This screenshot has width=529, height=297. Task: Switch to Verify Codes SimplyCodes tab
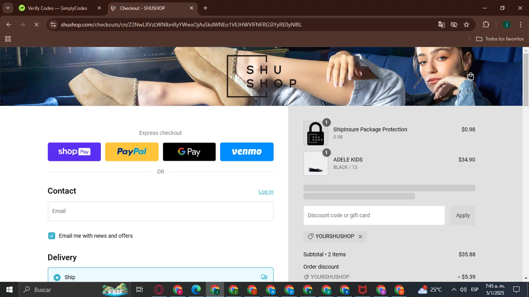click(57, 8)
